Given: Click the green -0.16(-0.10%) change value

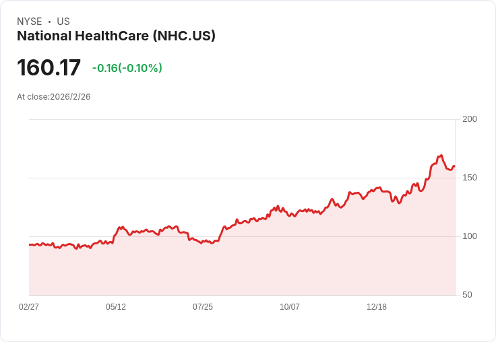Looking at the screenshot, I should (127, 68).
